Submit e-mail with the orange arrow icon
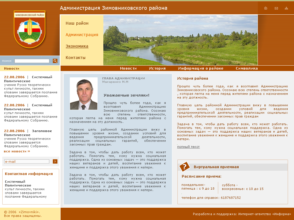This screenshot has width=294, height=220. pyautogui.click(x=55, y=161)
